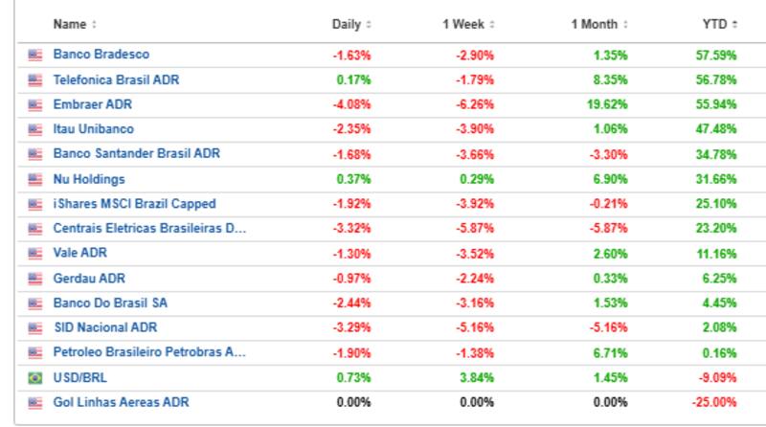Click the flag icon beside Gerdau ADR
Screen dimensions: 766x427
coord(35,279)
